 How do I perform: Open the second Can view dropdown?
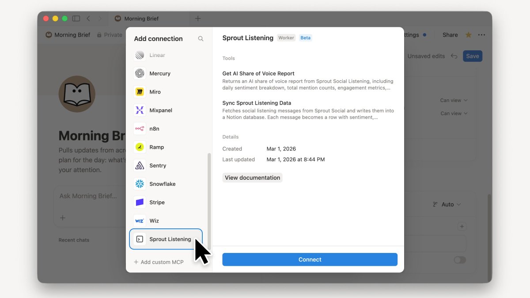pos(454,113)
